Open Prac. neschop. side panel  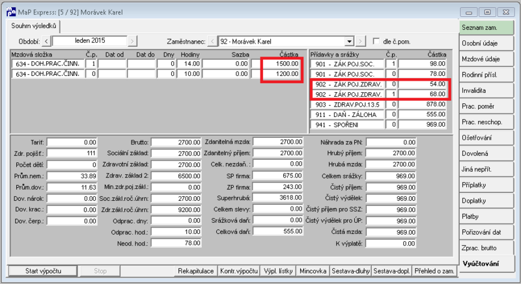pos(486,122)
